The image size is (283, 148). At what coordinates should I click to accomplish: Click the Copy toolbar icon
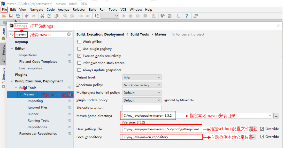49,16
